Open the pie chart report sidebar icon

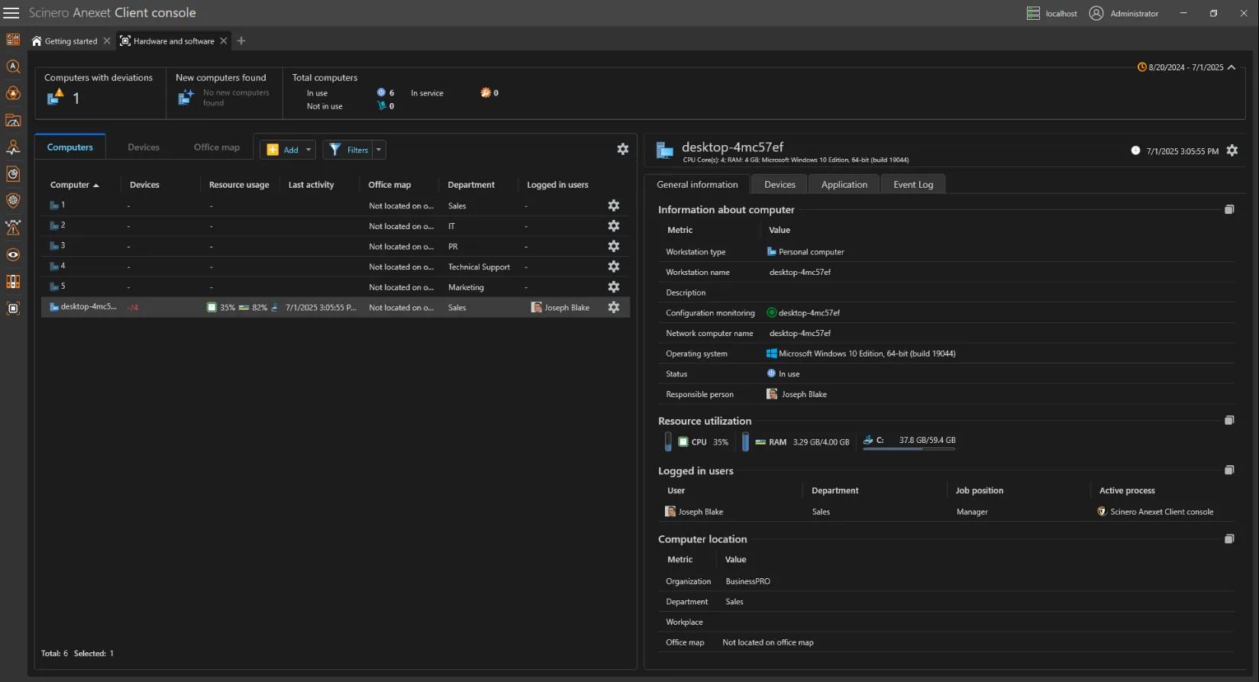point(13,174)
